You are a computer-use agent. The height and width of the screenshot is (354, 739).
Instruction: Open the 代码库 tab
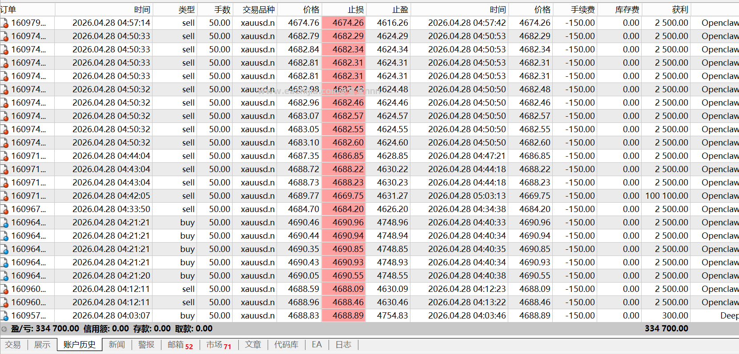click(286, 345)
